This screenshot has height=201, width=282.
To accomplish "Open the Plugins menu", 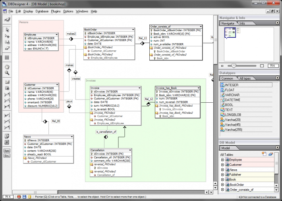I will 56,11.
